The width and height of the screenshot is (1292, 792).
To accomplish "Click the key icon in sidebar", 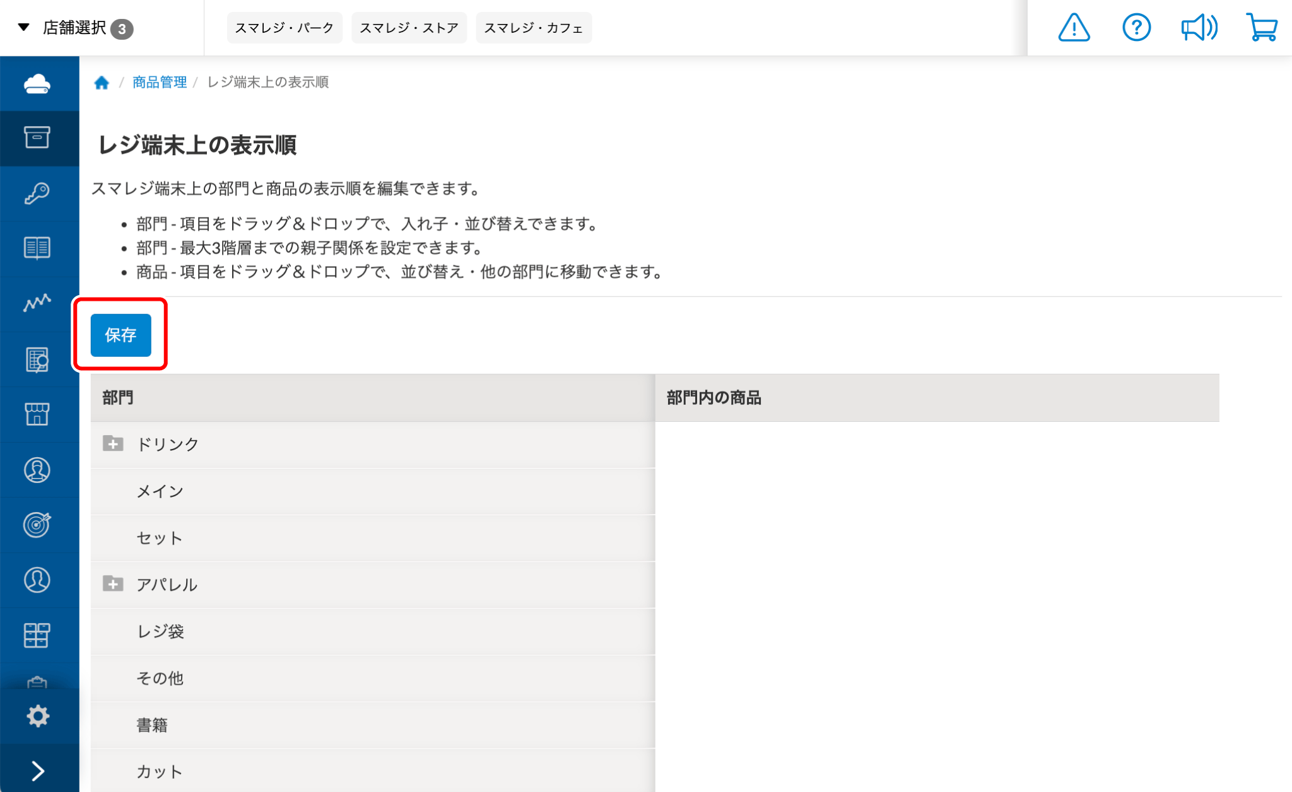I will [37, 193].
